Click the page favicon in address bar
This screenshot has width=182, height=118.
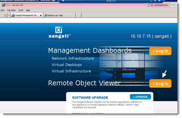[x=4, y=5]
